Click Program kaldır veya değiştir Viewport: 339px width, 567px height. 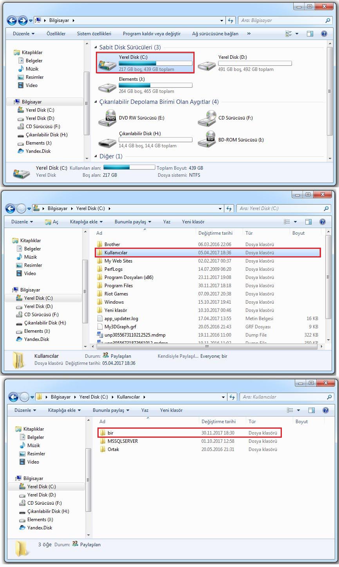(x=151, y=34)
